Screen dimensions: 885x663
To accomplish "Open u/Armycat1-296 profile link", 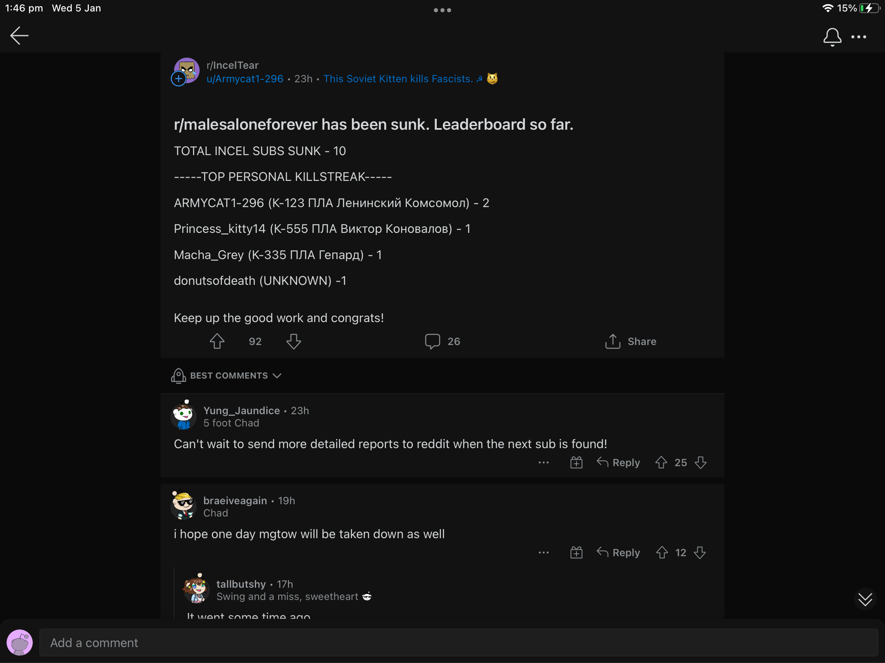I will (x=245, y=79).
